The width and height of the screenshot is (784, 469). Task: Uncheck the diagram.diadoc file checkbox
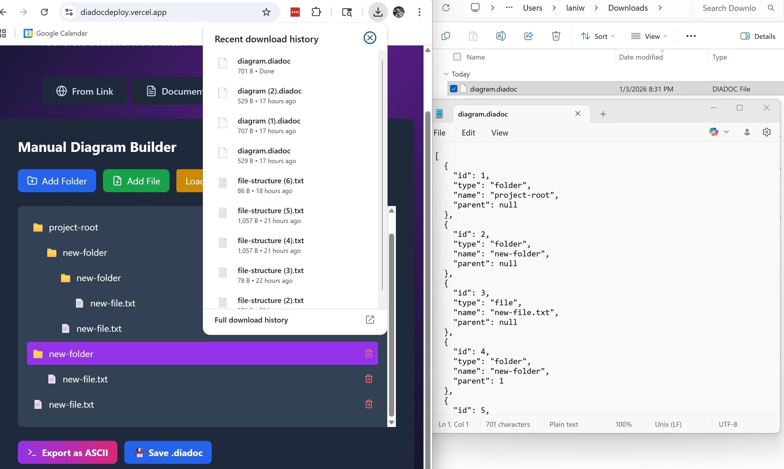click(x=453, y=89)
